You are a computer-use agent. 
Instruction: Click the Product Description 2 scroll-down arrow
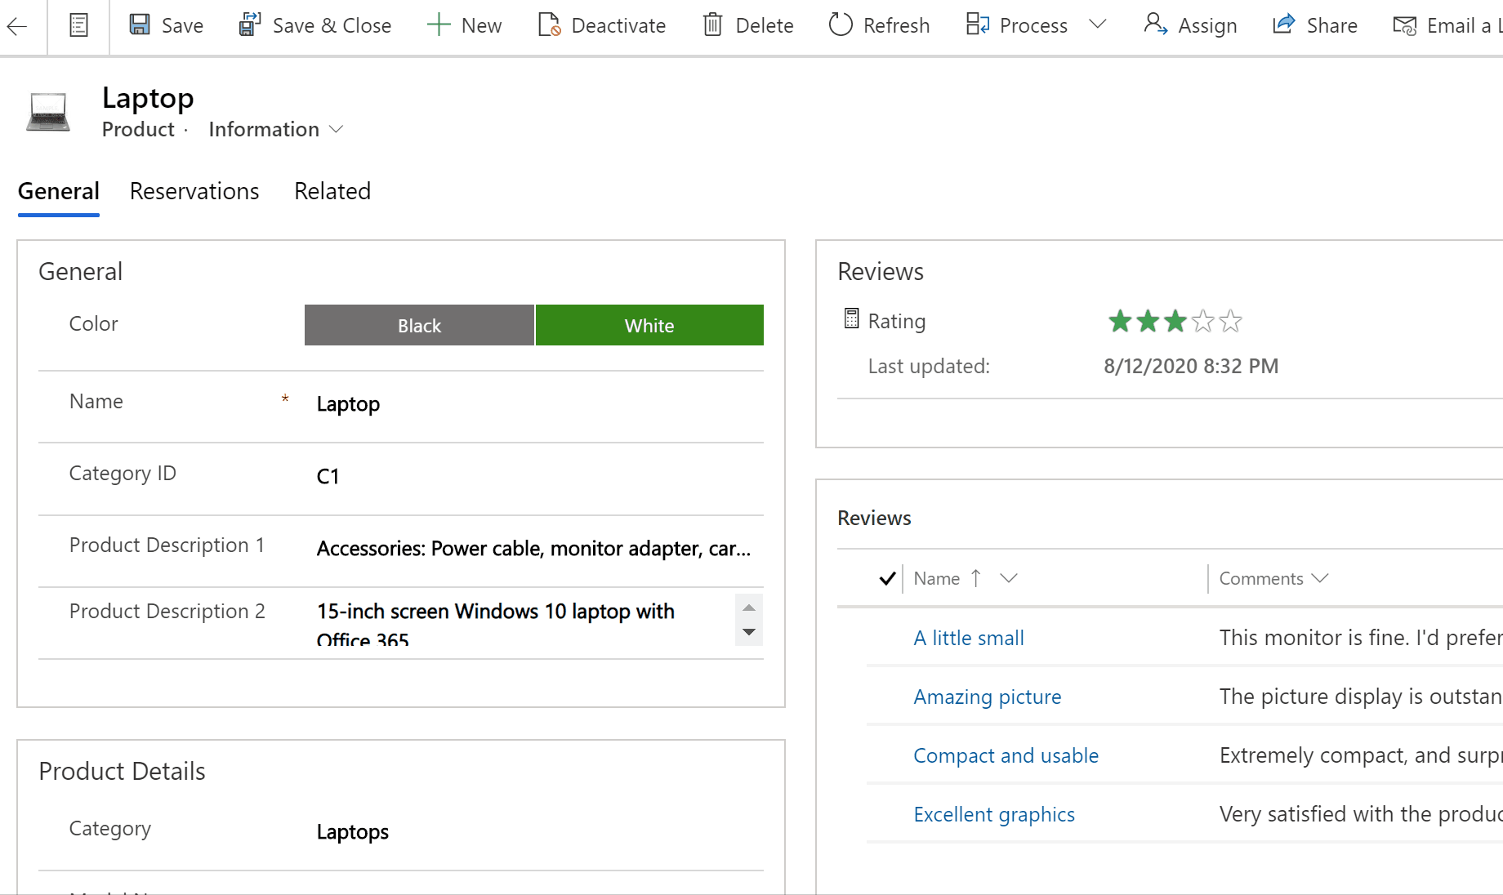tap(748, 633)
